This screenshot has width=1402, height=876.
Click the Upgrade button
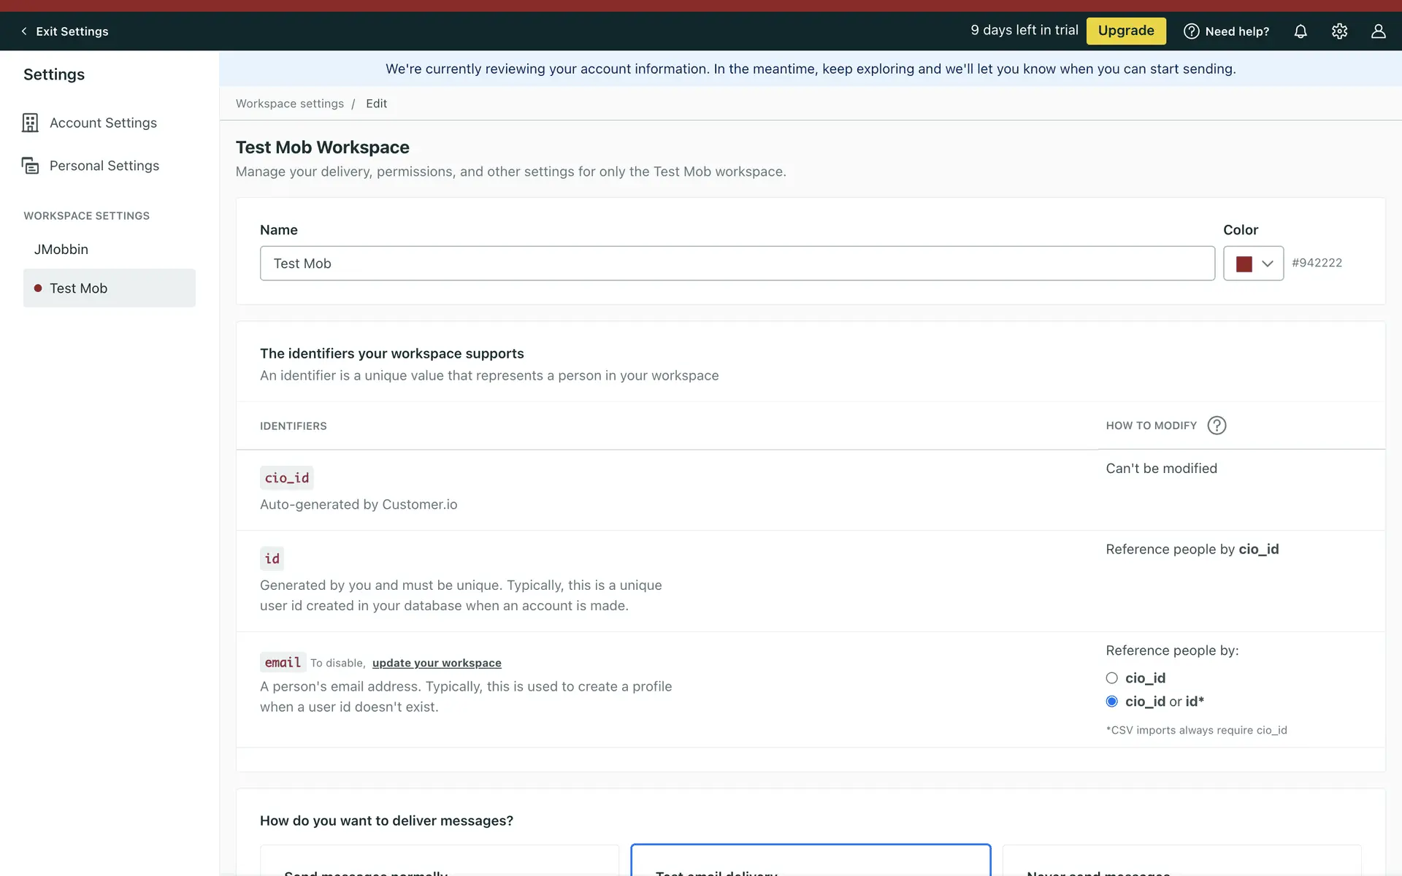tap(1125, 31)
